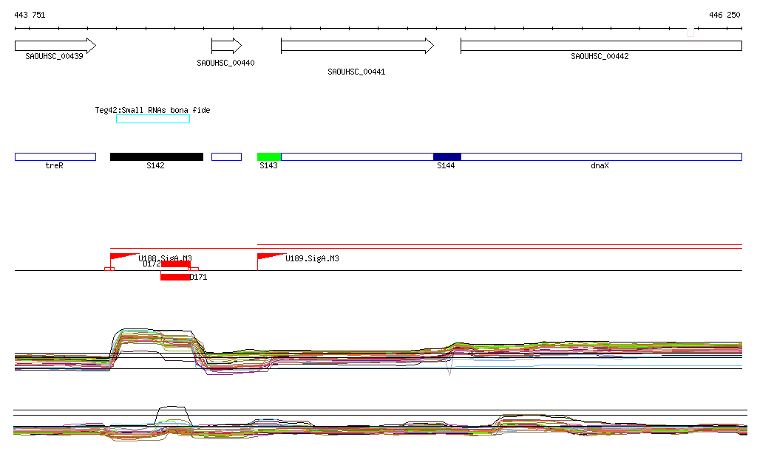Click the SAOUHSC_00441 gene arrow
The width and height of the screenshot is (757, 451).
click(x=356, y=46)
